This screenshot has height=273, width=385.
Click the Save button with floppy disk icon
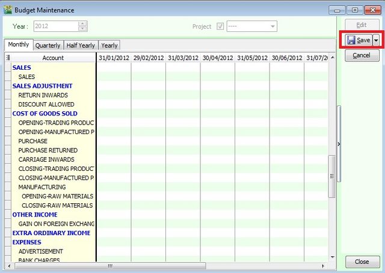(x=359, y=40)
